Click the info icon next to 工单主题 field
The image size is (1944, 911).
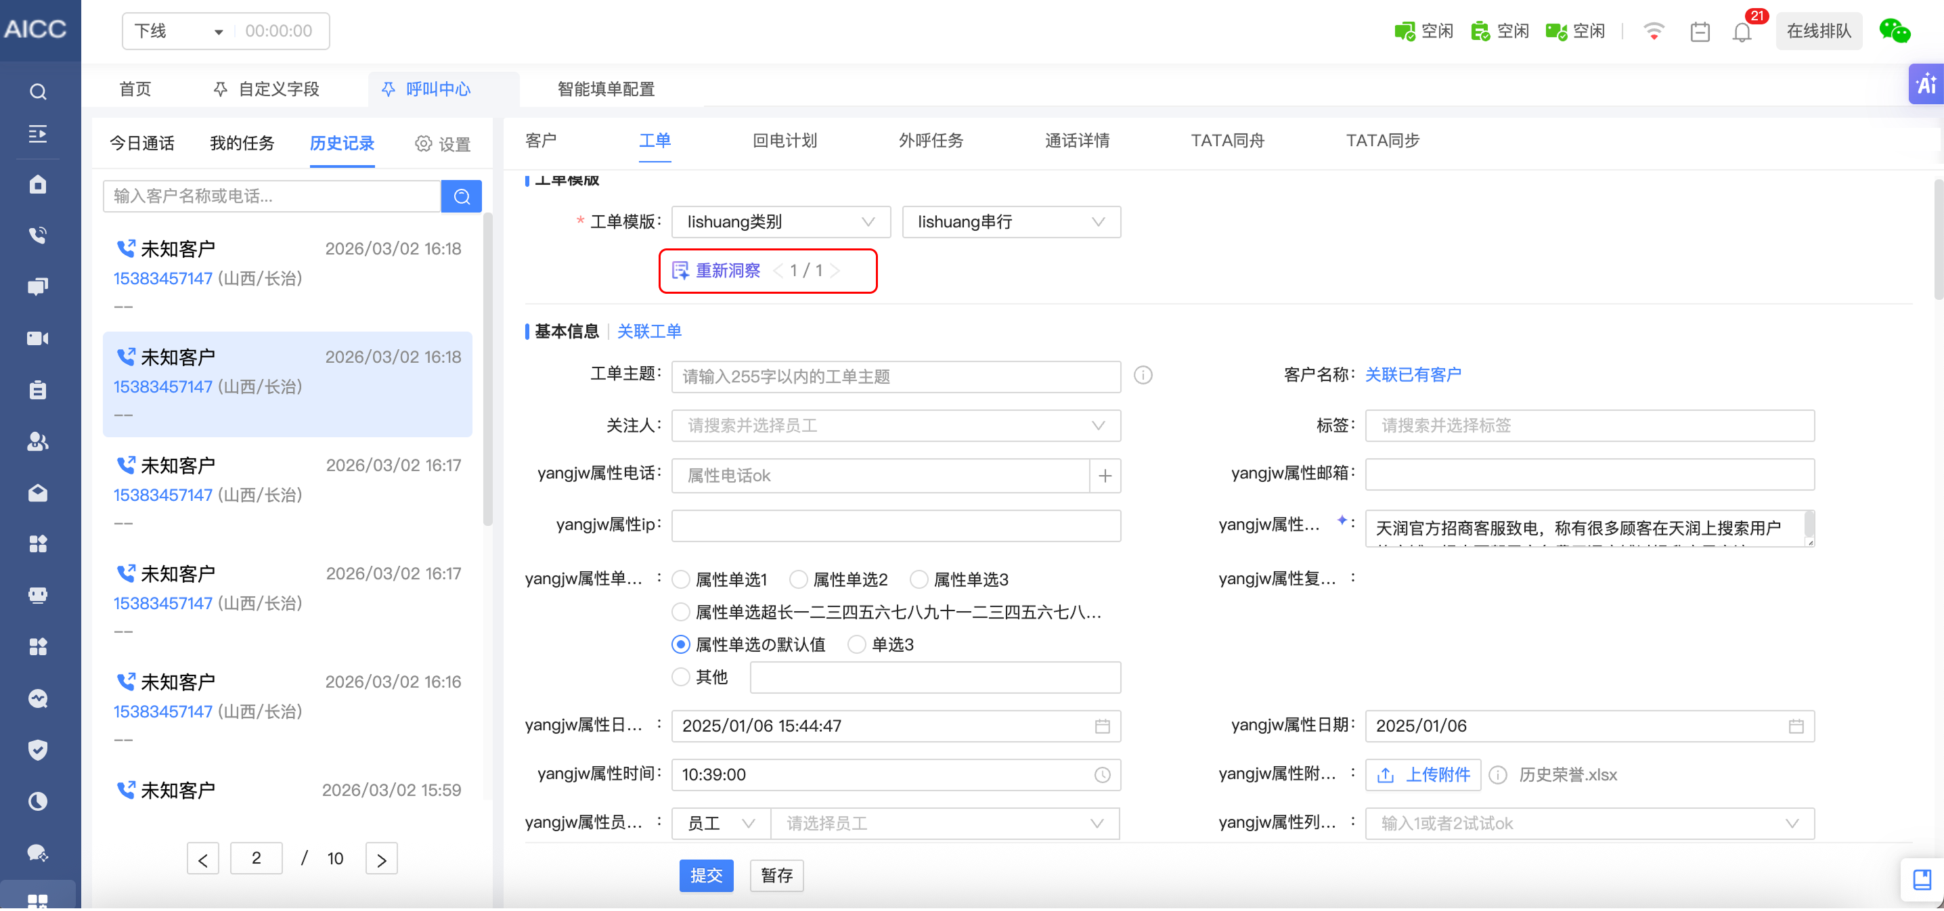tap(1143, 375)
